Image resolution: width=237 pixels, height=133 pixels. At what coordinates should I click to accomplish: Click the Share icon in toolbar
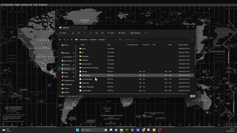[x=96, y=33]
